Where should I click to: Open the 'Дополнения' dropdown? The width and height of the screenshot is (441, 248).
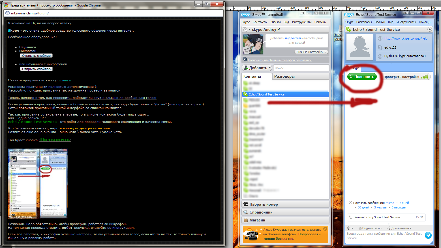399,228
